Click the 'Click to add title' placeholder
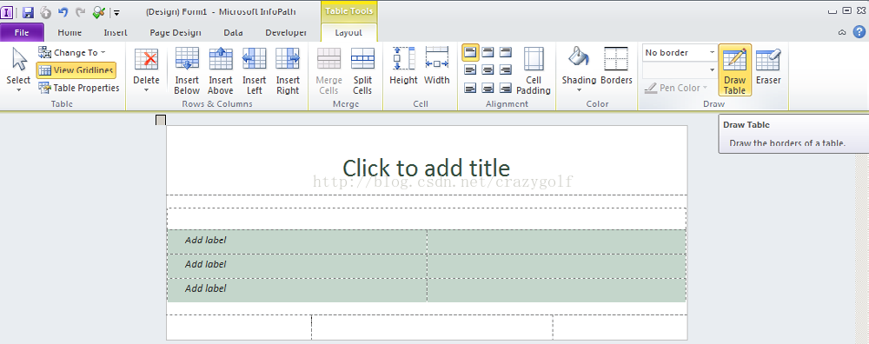The height and width of the screenshot is (344, 869). [426, 168]
